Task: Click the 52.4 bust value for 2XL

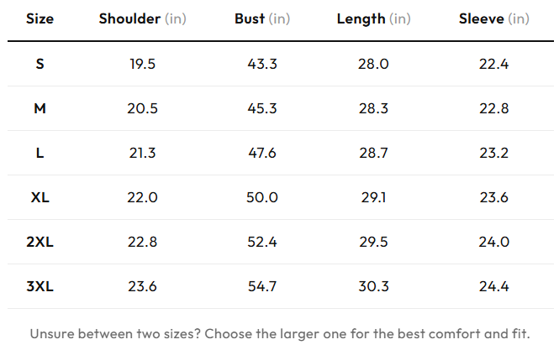Action: click(262, 242)
